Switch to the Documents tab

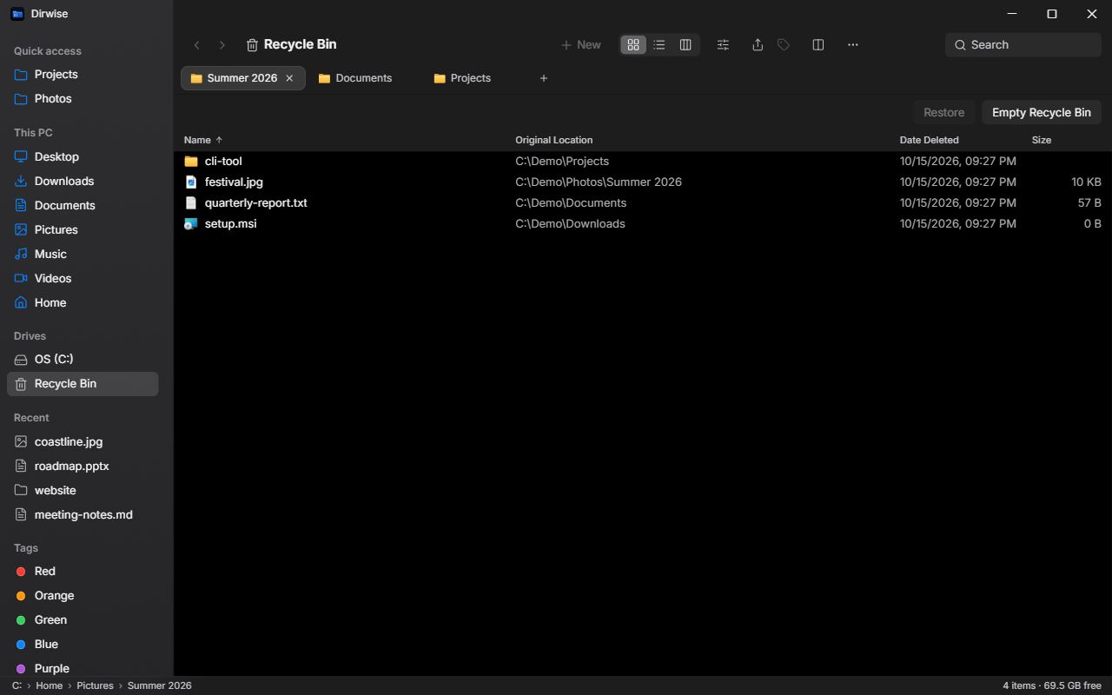point(364,78)
